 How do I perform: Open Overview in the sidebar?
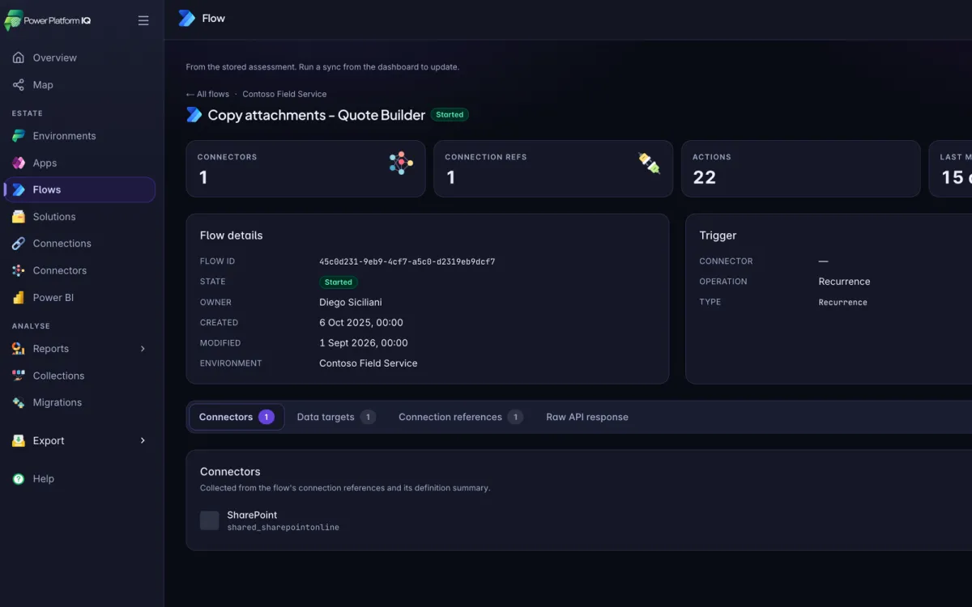pos(79,57)
